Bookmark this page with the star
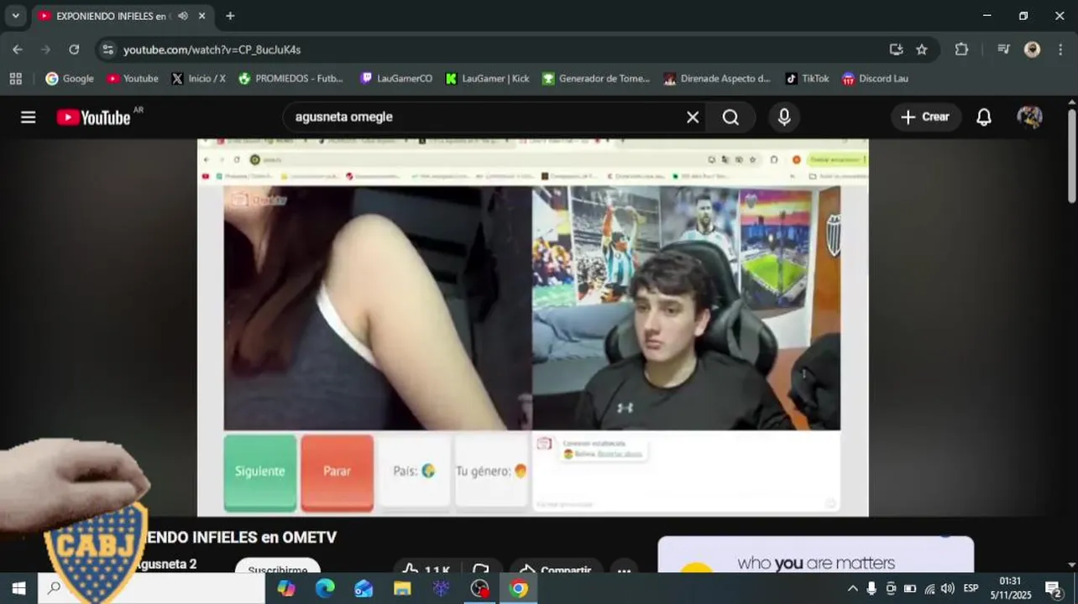 922,49
